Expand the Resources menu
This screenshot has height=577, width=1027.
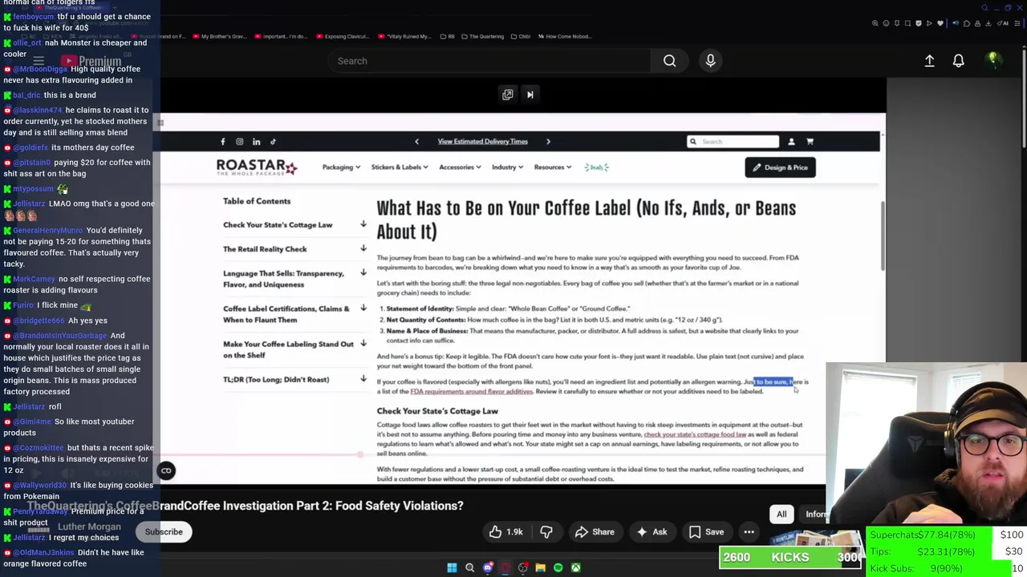(552, 167)
